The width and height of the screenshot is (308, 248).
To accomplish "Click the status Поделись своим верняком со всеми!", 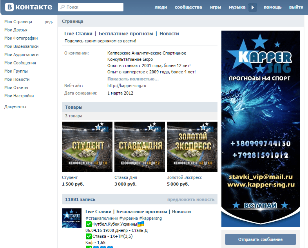I will pyautogui.click(x=100, y=41).
